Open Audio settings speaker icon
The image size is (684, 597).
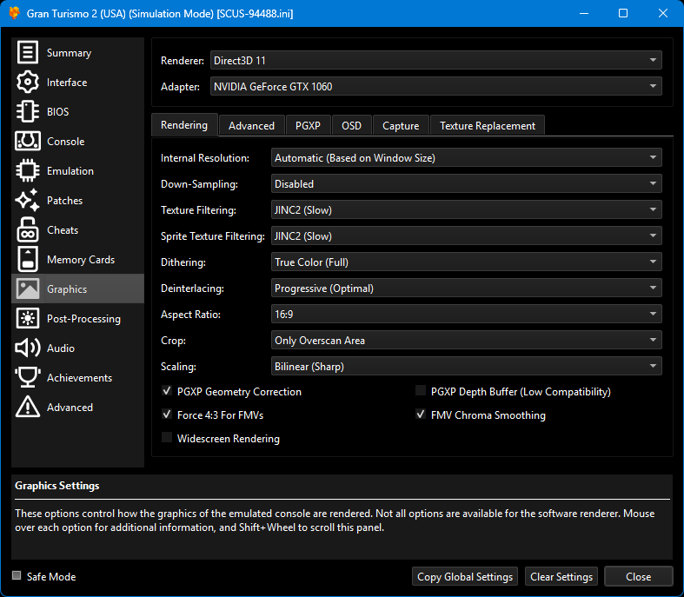(28, 348)
